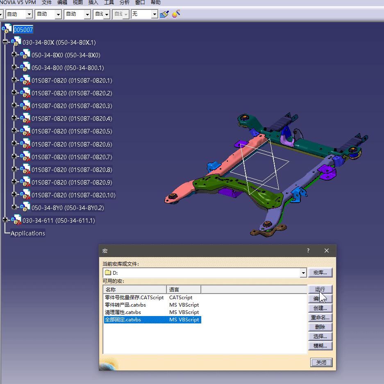
Task: Collapse the 030-34-80X tree node
Action: click(x=5, y=42)
